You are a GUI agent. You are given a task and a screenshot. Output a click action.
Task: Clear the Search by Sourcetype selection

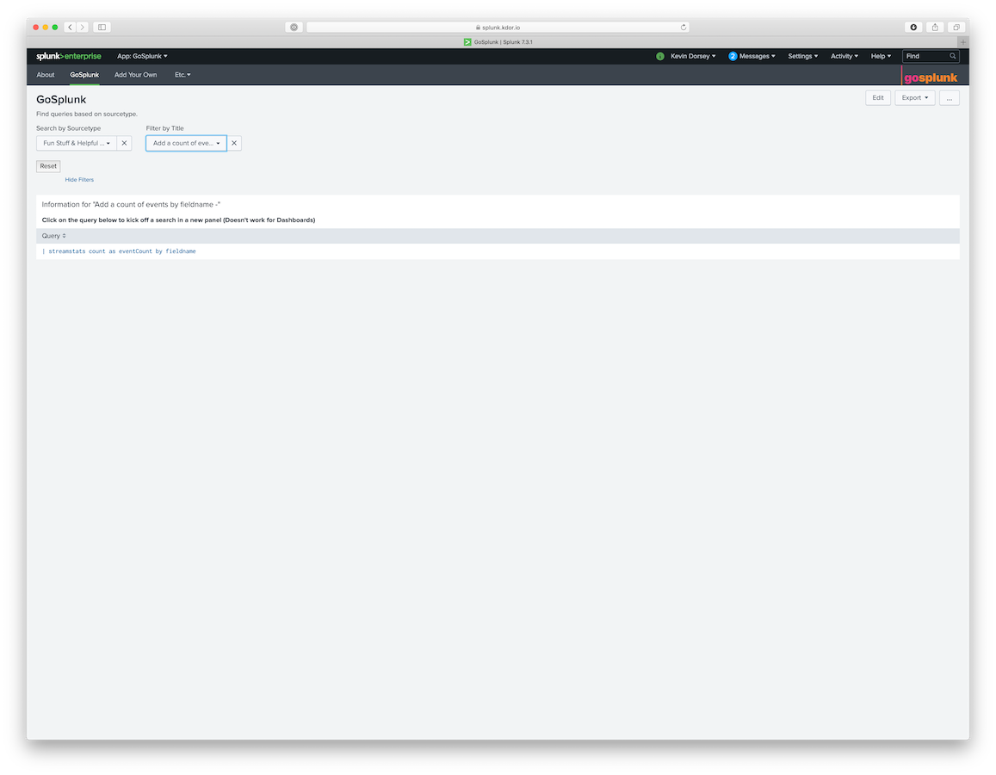pos(125,143)
